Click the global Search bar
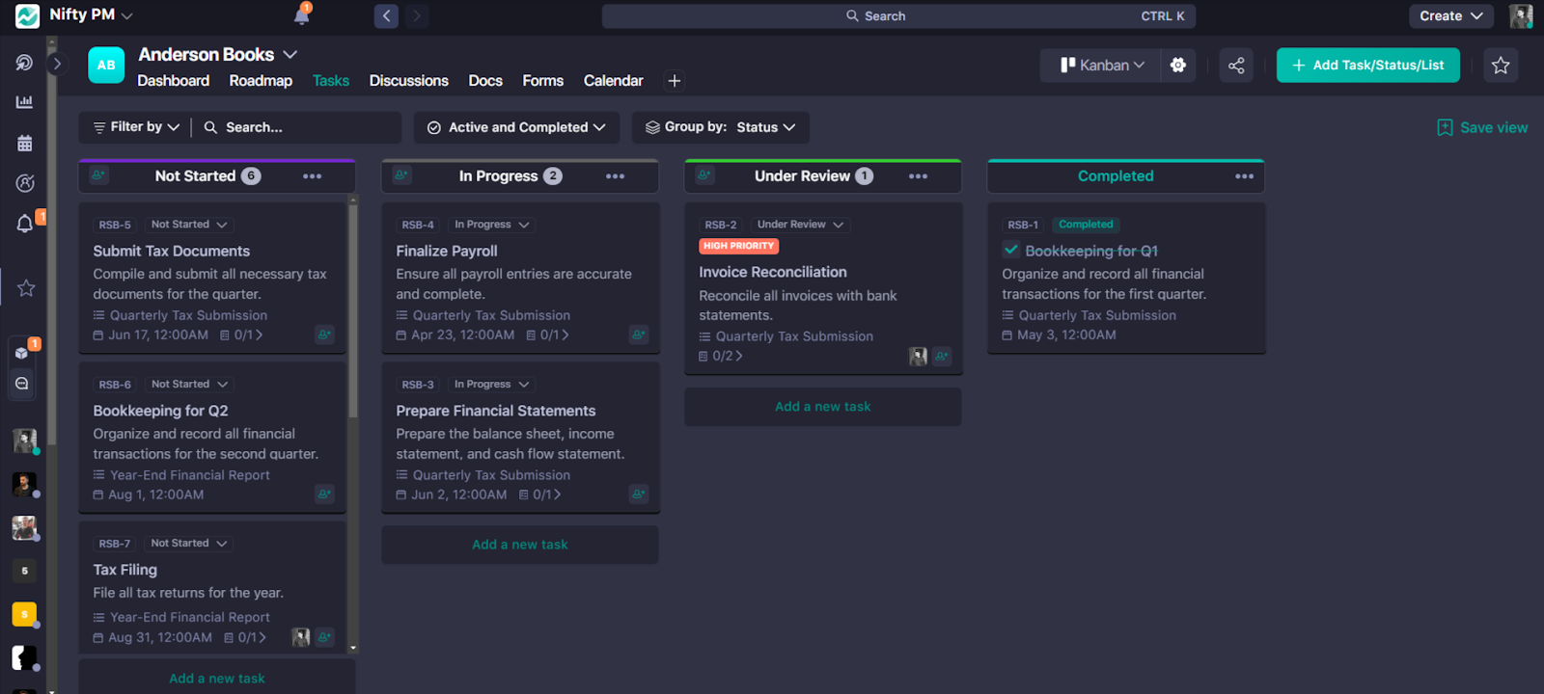Screen dimensions: 1544x694 [898, 15]
